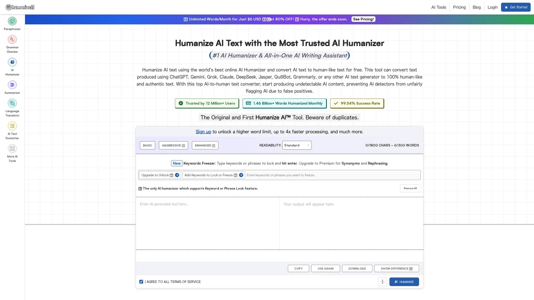
Task: Click the star icon on Get Started
Action: pos(506,7)
